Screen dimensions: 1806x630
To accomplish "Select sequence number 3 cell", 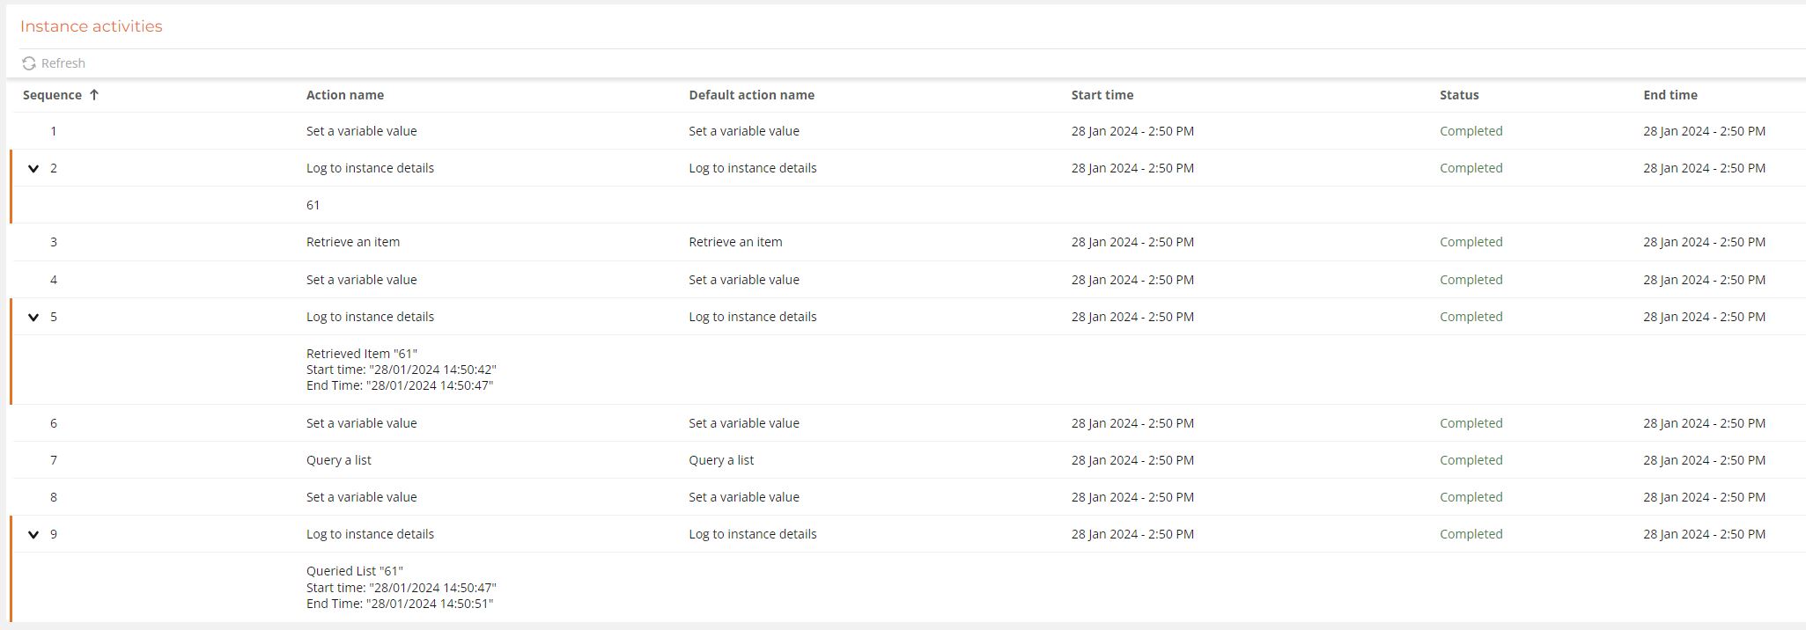I will pos(54,242).
